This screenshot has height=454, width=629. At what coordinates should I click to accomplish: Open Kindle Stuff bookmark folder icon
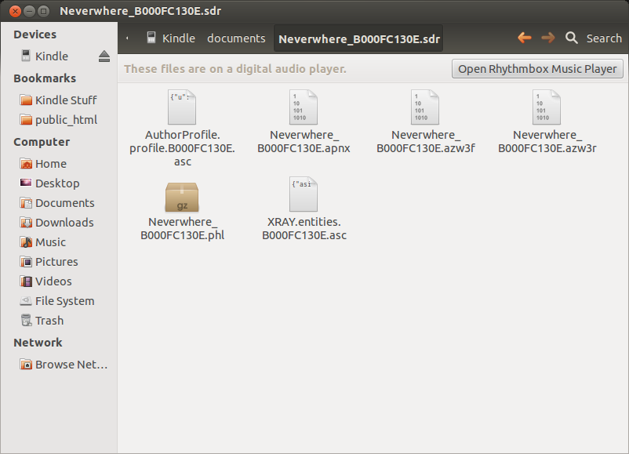click(26, 100)
